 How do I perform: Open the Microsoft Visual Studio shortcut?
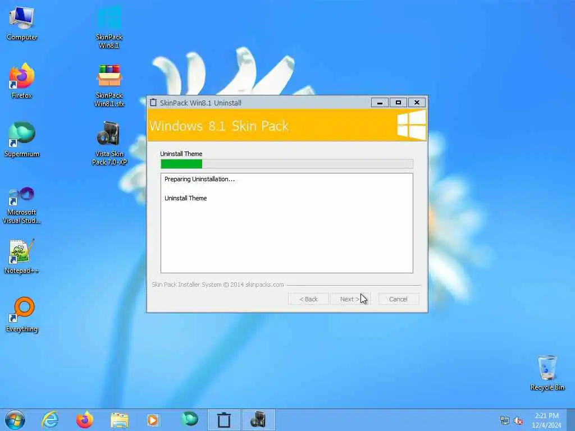pyautogui.click(x=22, y=205)
